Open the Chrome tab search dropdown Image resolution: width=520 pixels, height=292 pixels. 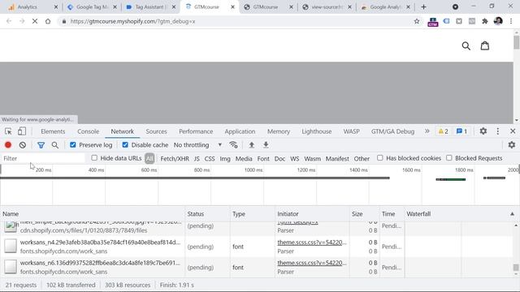[455, 7]
